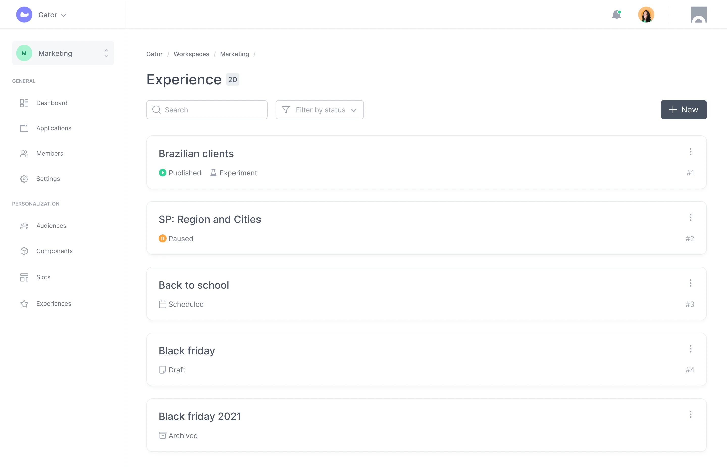Open the SP: Region and Cities experience
Viewport: 727px width, 467px height.
[x=210, y=219]
